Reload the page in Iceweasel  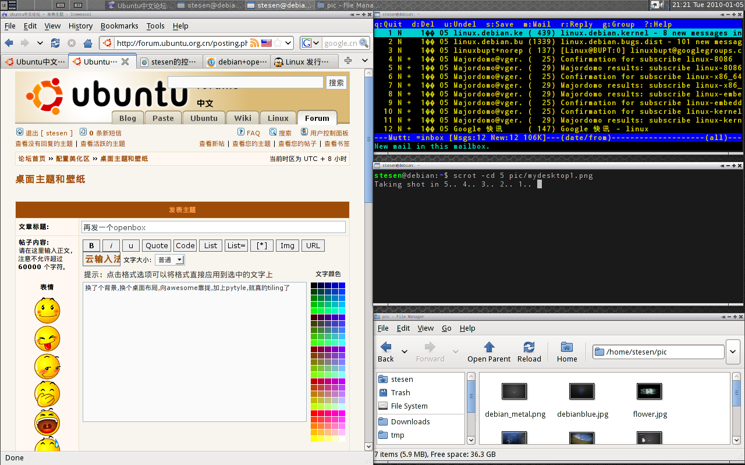pos(55,43)
